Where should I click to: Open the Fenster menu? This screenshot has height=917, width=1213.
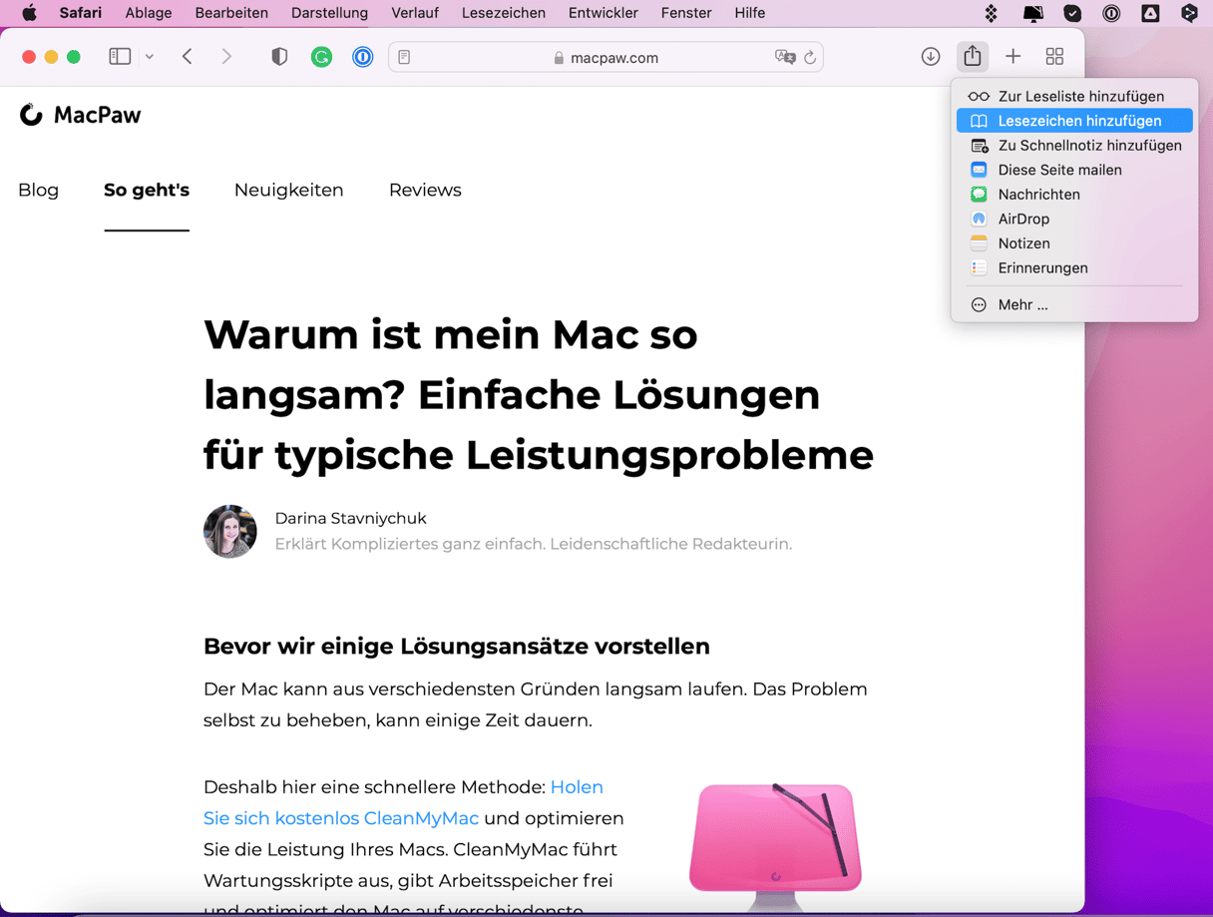point(686,13)
